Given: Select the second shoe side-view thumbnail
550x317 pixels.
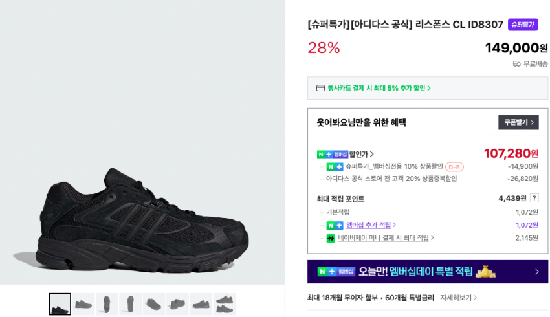Looking at the screenshot, I should click(x=83, y=304).
